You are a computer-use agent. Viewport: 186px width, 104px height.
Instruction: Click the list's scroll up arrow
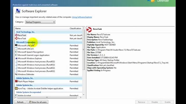[83, 28]
